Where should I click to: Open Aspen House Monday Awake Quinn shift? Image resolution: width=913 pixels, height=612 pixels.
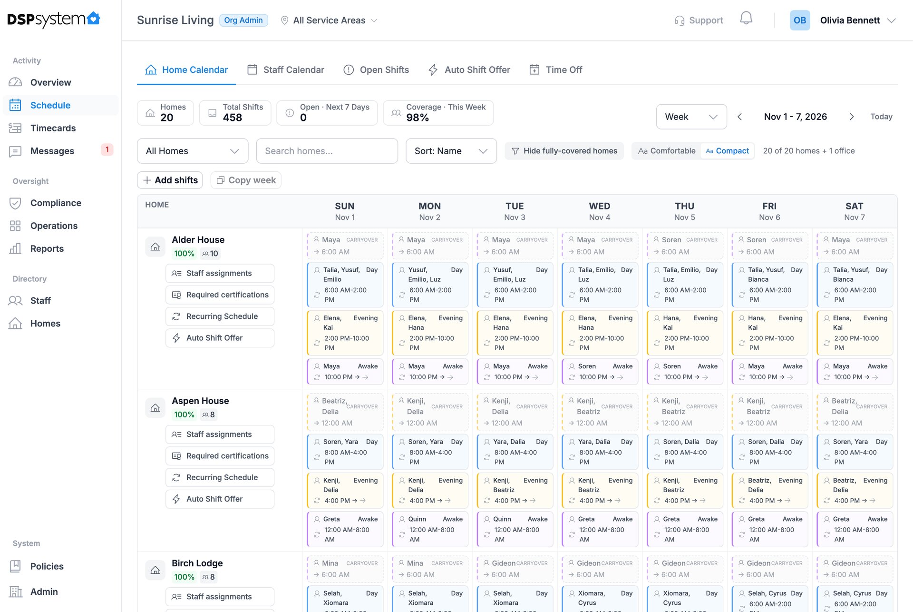(430, 529)
